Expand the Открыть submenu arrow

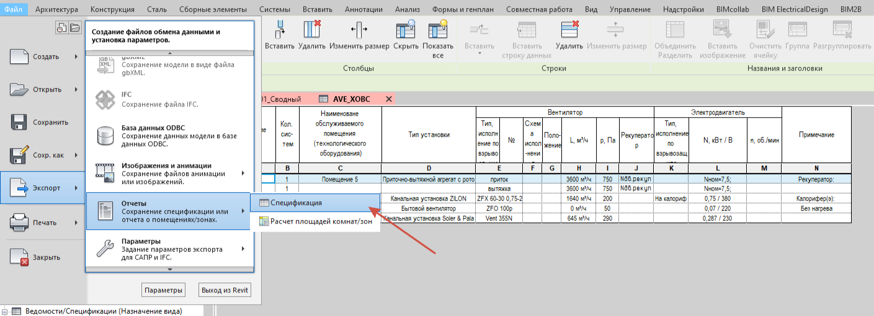(x=77, y=89)
